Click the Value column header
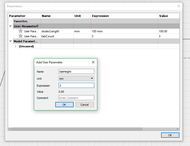Screen dimensions: 190x146 click(x=169, y=16)
